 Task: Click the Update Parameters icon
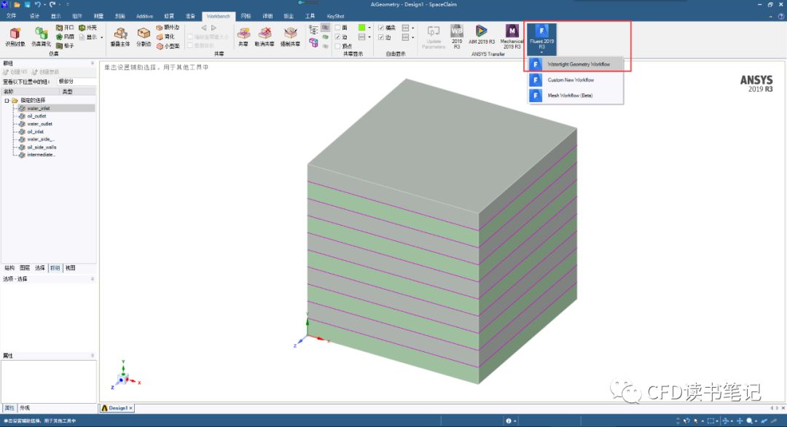pos(434,31)
